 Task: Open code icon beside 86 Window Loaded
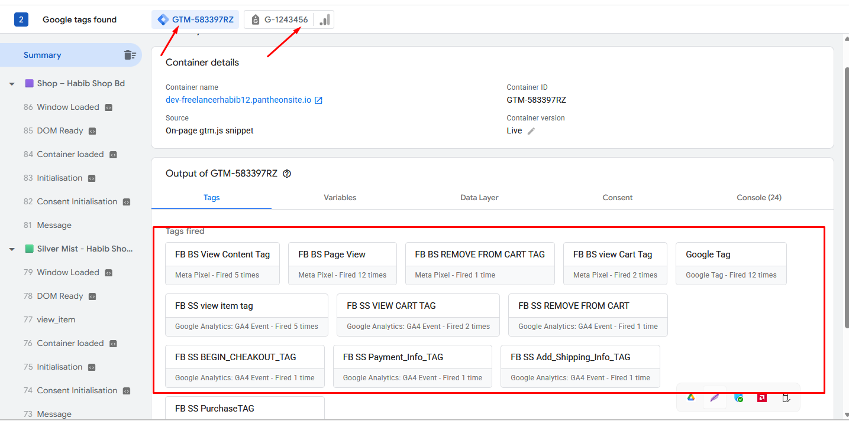[108, 107]
